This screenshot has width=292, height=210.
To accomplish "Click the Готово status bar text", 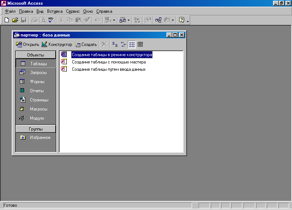I will coord(10,205).
